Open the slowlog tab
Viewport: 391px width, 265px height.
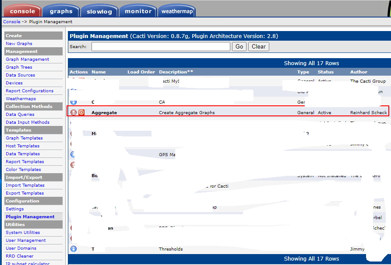[99, 11]
